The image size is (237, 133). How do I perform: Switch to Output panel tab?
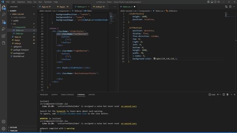click(x=54, y=95)
